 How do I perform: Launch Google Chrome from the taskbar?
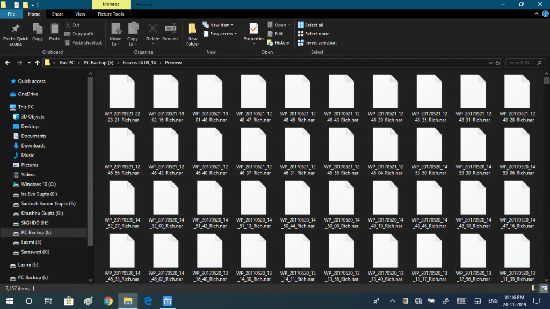[108, 301]
